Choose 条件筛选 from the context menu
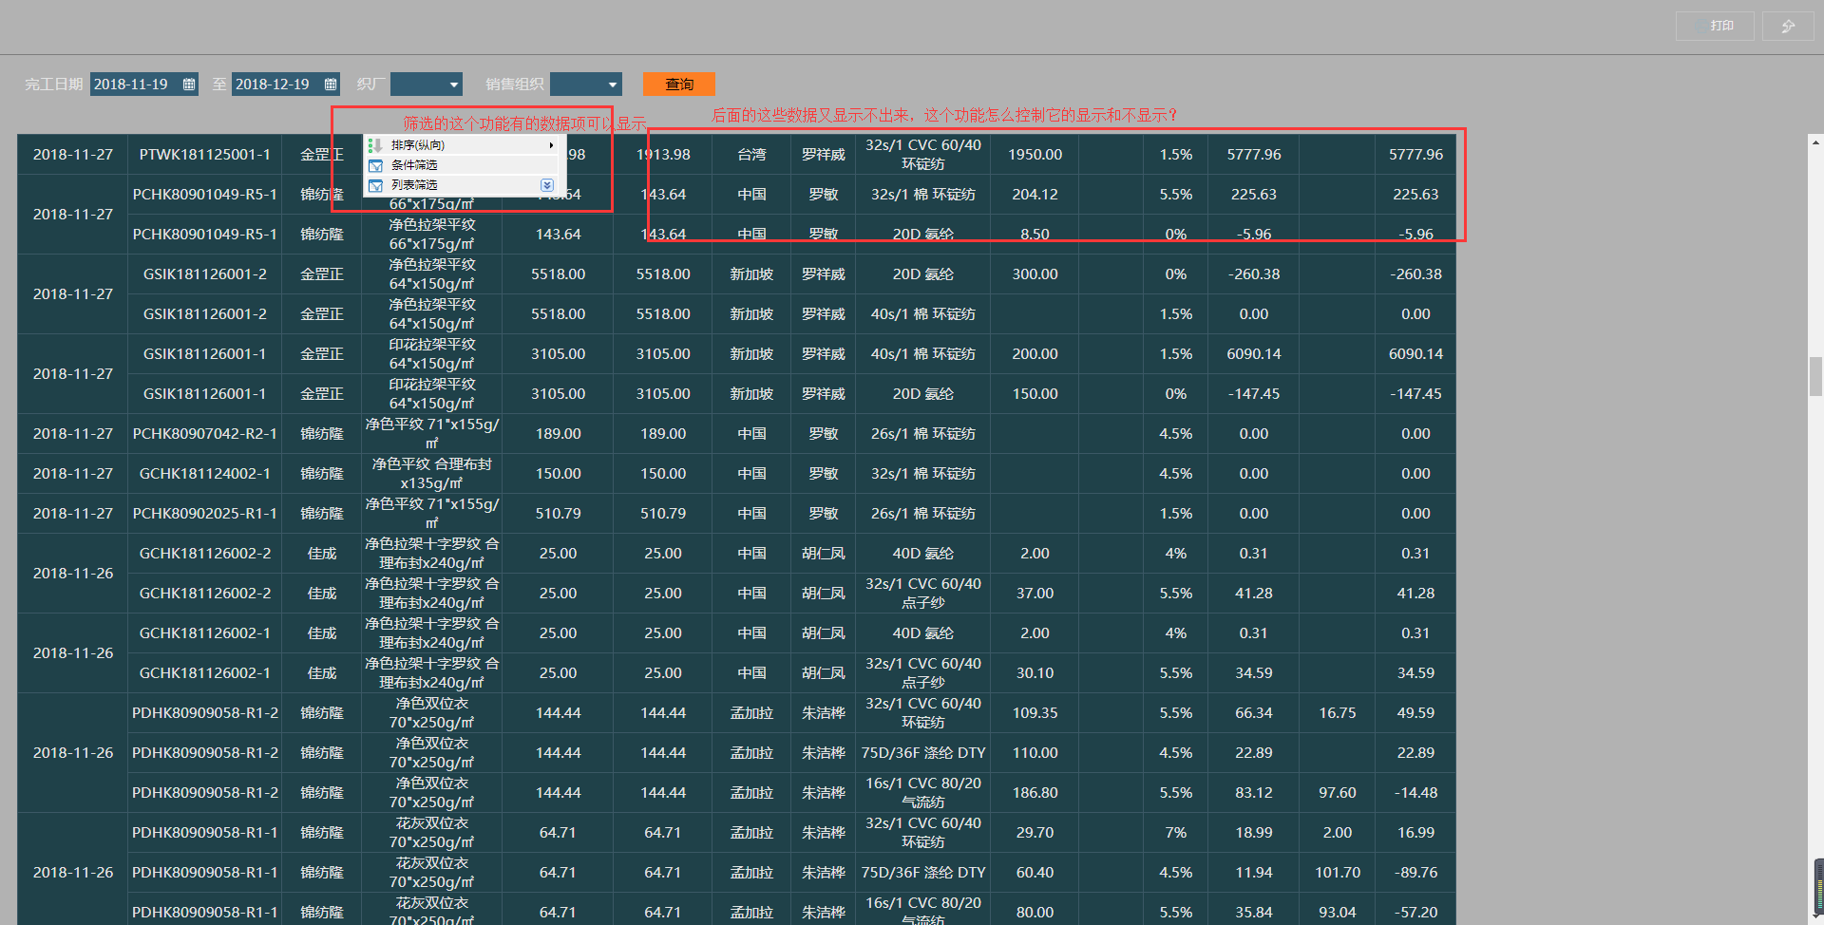The width and height of the screenshot is (1824, 925). [414, 165]
